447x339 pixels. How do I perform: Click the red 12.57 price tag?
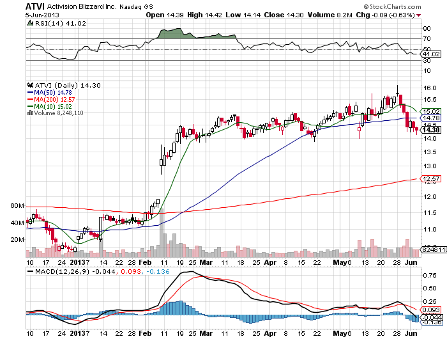431,179
